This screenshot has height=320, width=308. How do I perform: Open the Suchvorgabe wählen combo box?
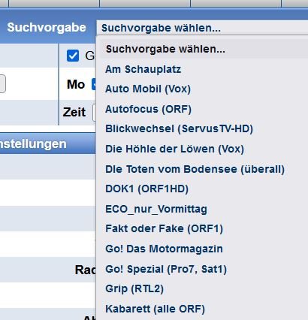[202, 28]
